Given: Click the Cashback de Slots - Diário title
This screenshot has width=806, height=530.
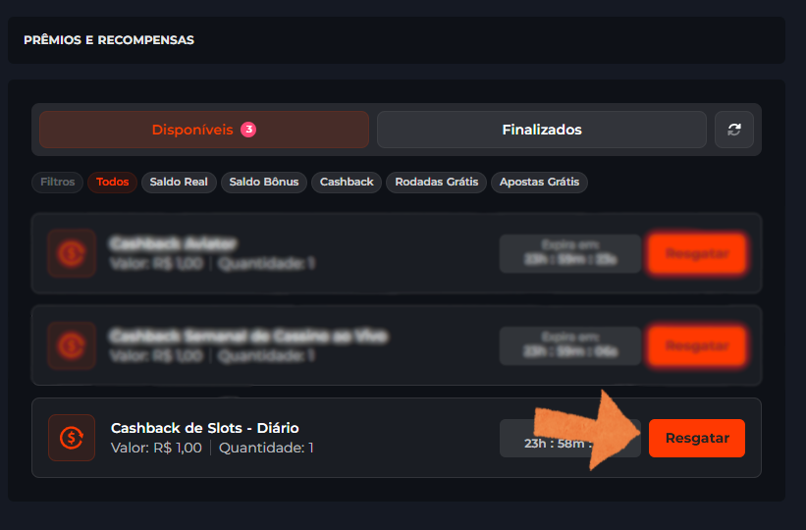Looking at the screenshot, I should (204, 428).
